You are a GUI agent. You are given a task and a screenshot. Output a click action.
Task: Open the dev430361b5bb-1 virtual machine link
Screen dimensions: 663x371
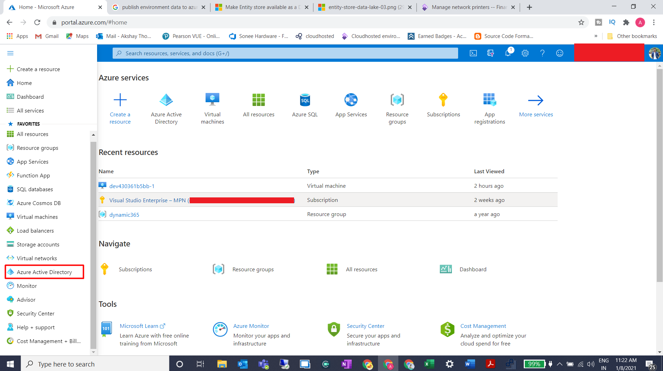pyautogui.click(x=132, y=186)
